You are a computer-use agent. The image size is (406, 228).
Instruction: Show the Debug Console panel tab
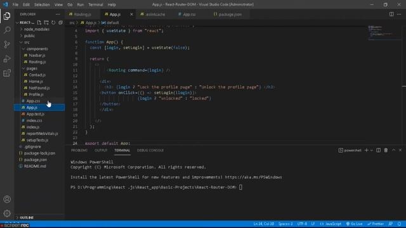coord(150,150)
